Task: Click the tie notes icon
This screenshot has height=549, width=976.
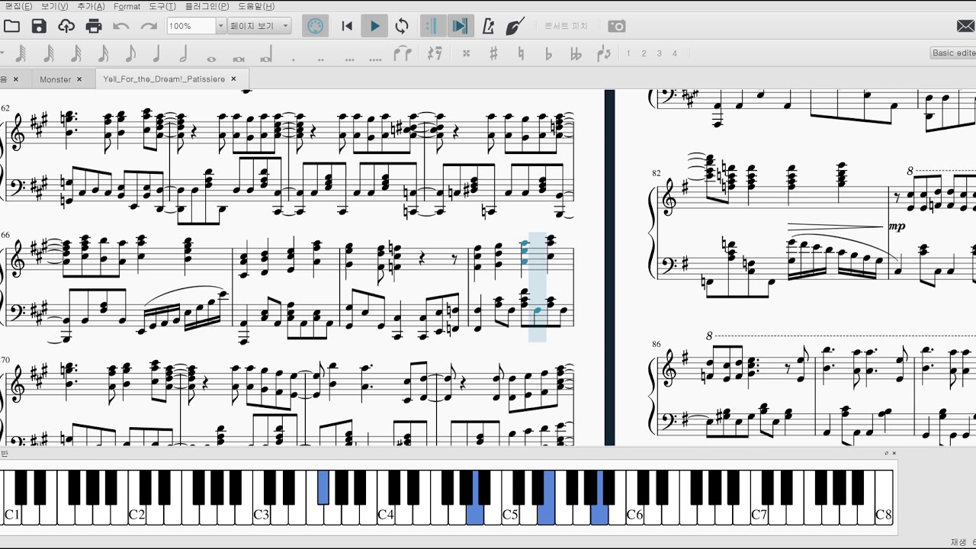Action: pyautogui.click(x=402, y=54)
